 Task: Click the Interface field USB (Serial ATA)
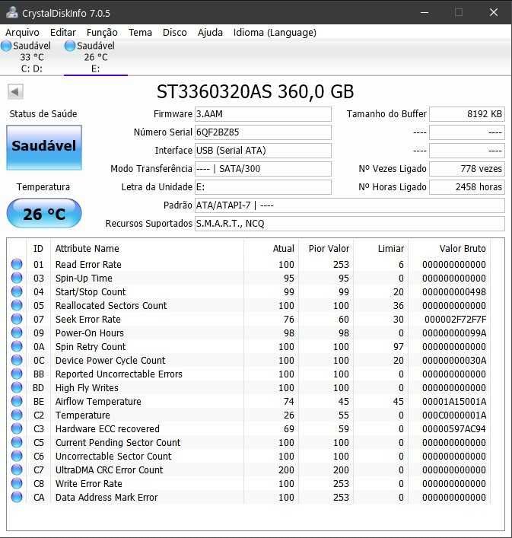point(263,150)
